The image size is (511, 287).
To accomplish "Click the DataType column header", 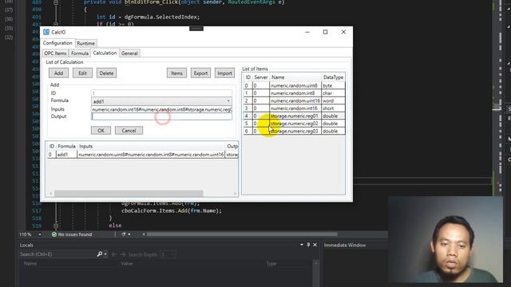I will [x=333, y=77].
